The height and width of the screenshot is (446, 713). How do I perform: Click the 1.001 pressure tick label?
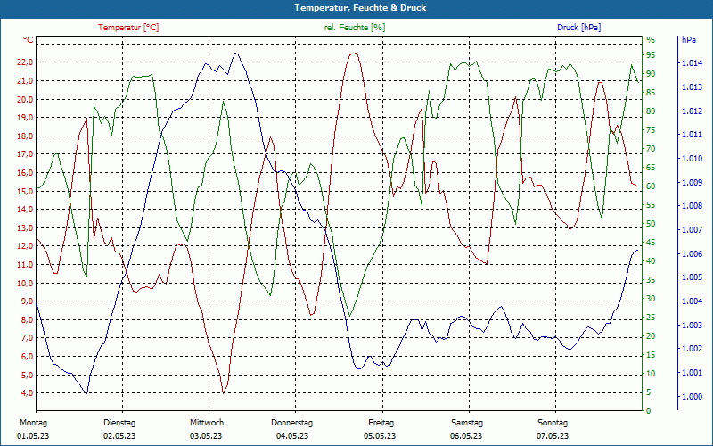pos(692,373)
